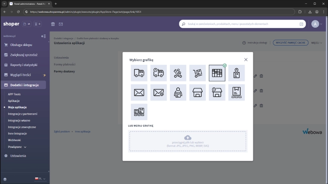Expand the Powiązane section in sidebar
Screen dimensions: 328x184
17,147
